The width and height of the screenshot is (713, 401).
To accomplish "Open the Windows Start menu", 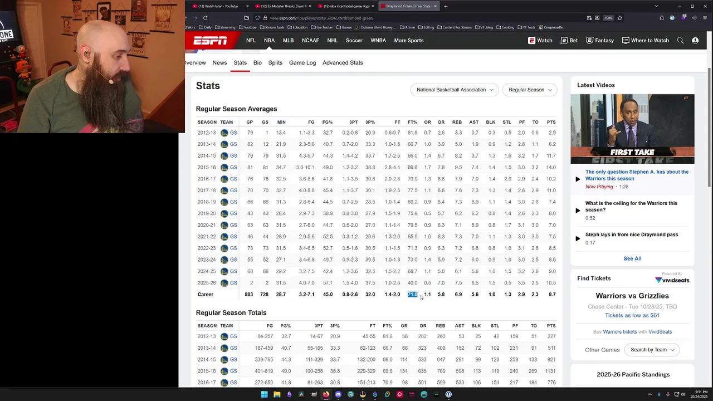I will (265, 394).
